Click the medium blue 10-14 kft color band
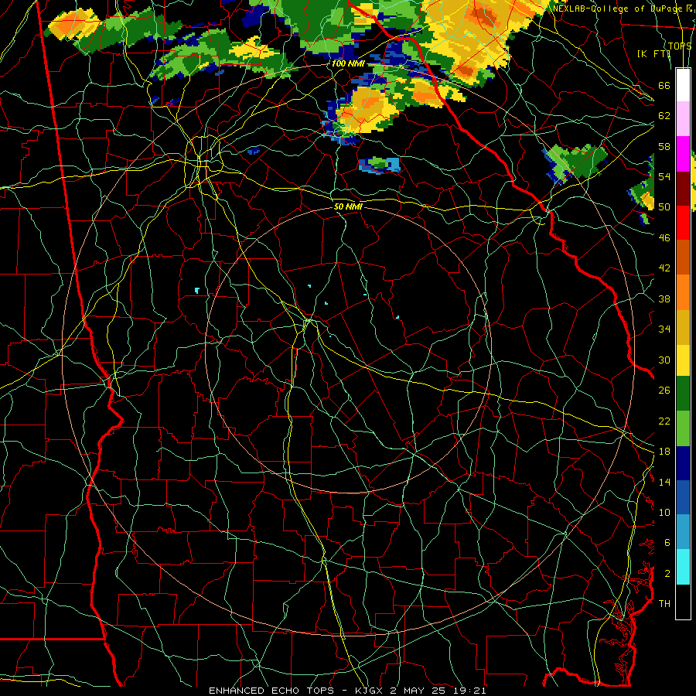Image resolution: width=696 pixels, height=696 pixels. (683, 497)
